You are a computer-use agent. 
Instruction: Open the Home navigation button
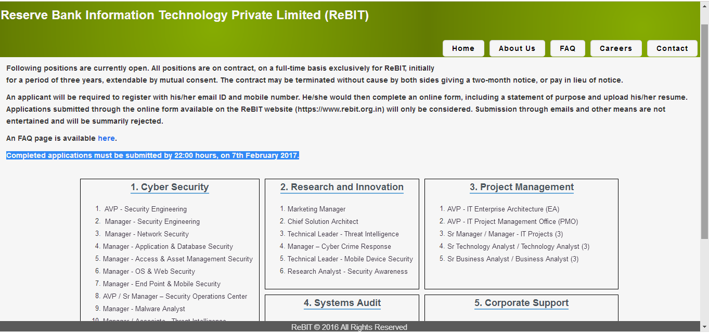[463, 48]
